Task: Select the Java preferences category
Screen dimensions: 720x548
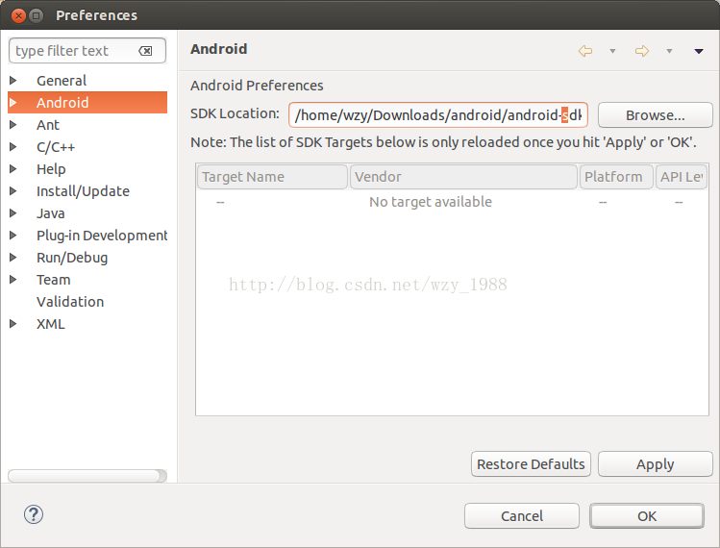Action: (51, 213)
